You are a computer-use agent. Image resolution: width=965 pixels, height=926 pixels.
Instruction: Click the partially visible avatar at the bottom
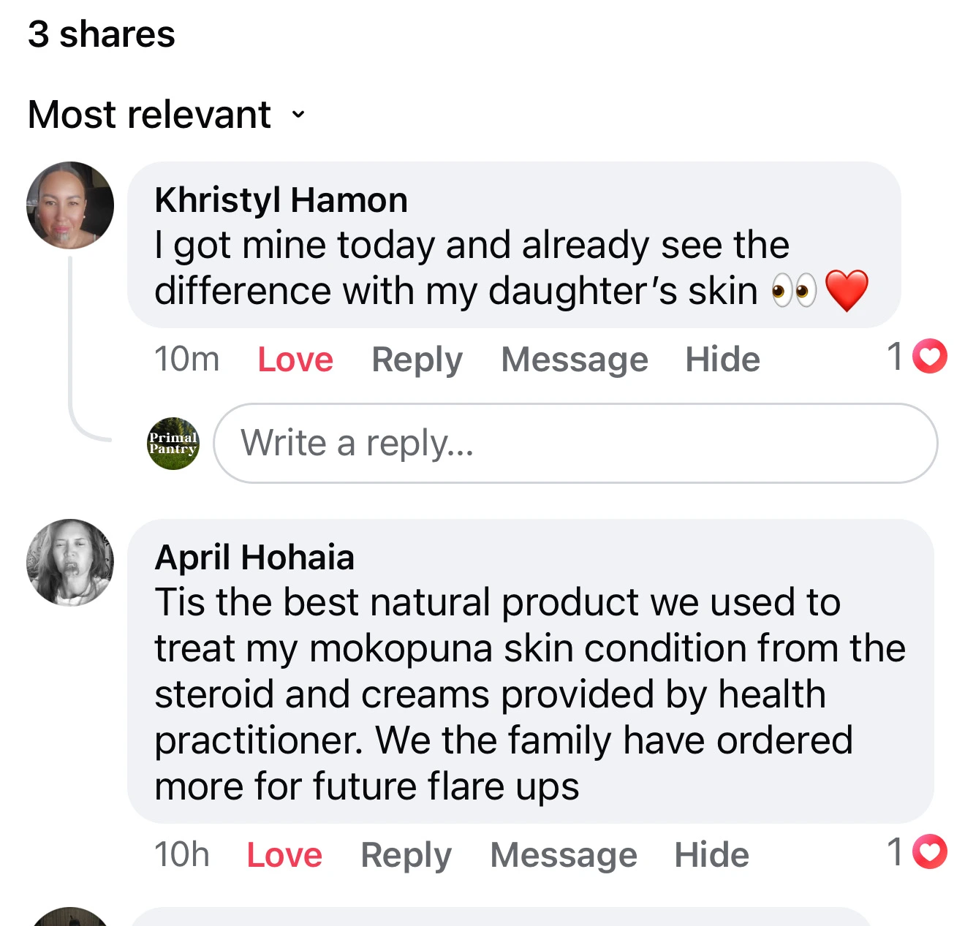coord(70,917)
